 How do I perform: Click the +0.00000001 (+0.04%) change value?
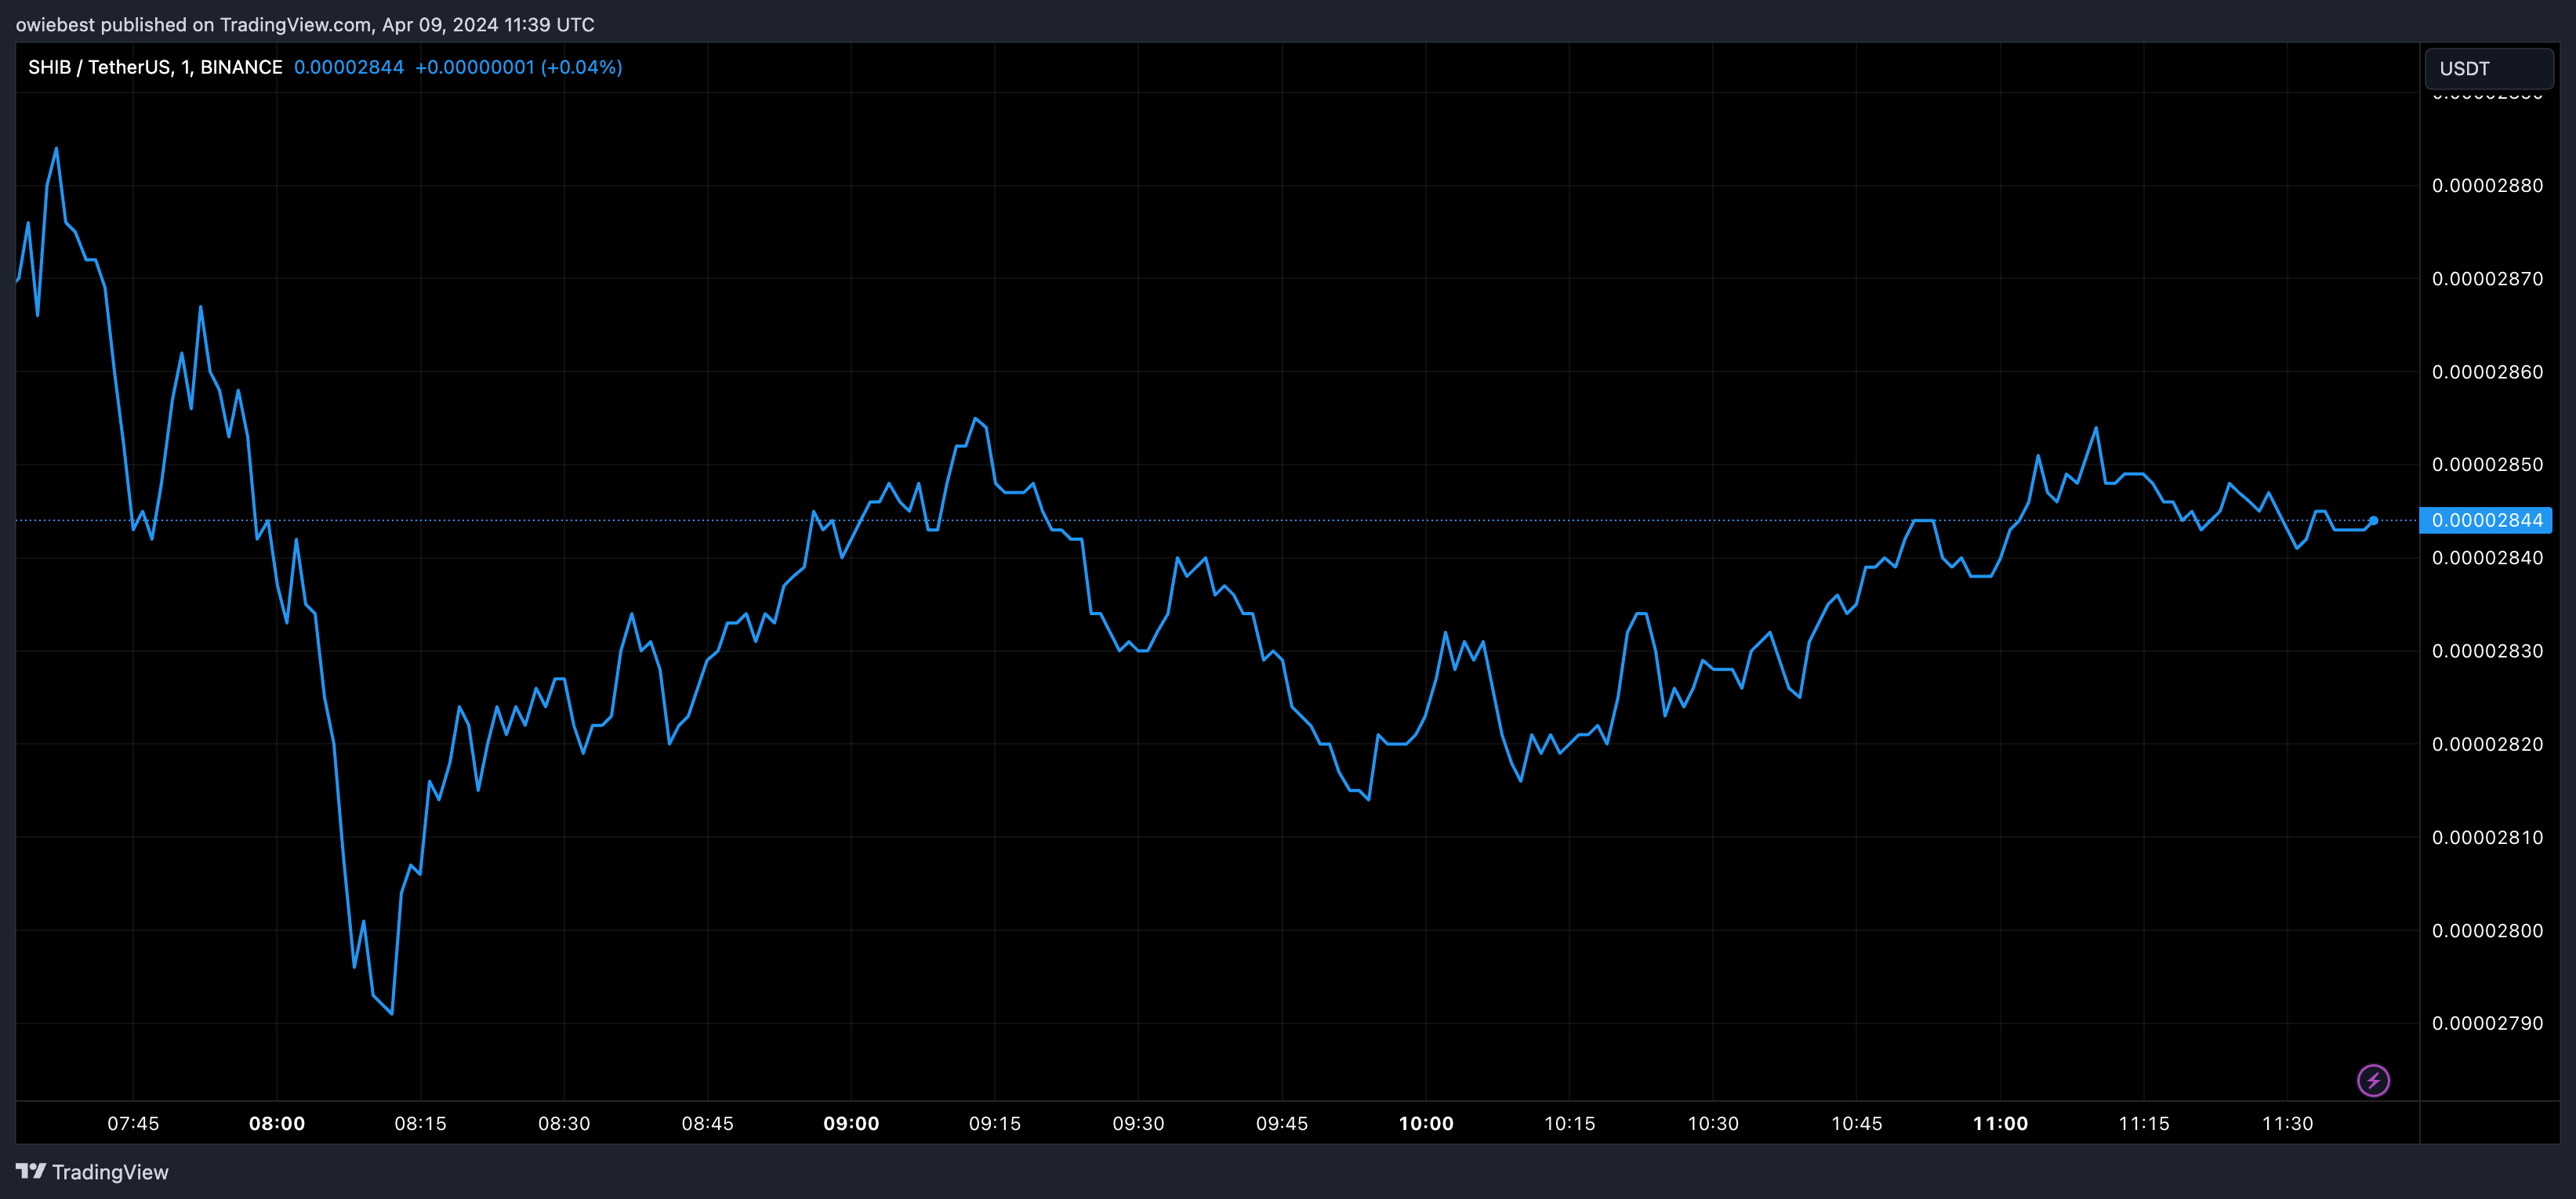(519, 67)
